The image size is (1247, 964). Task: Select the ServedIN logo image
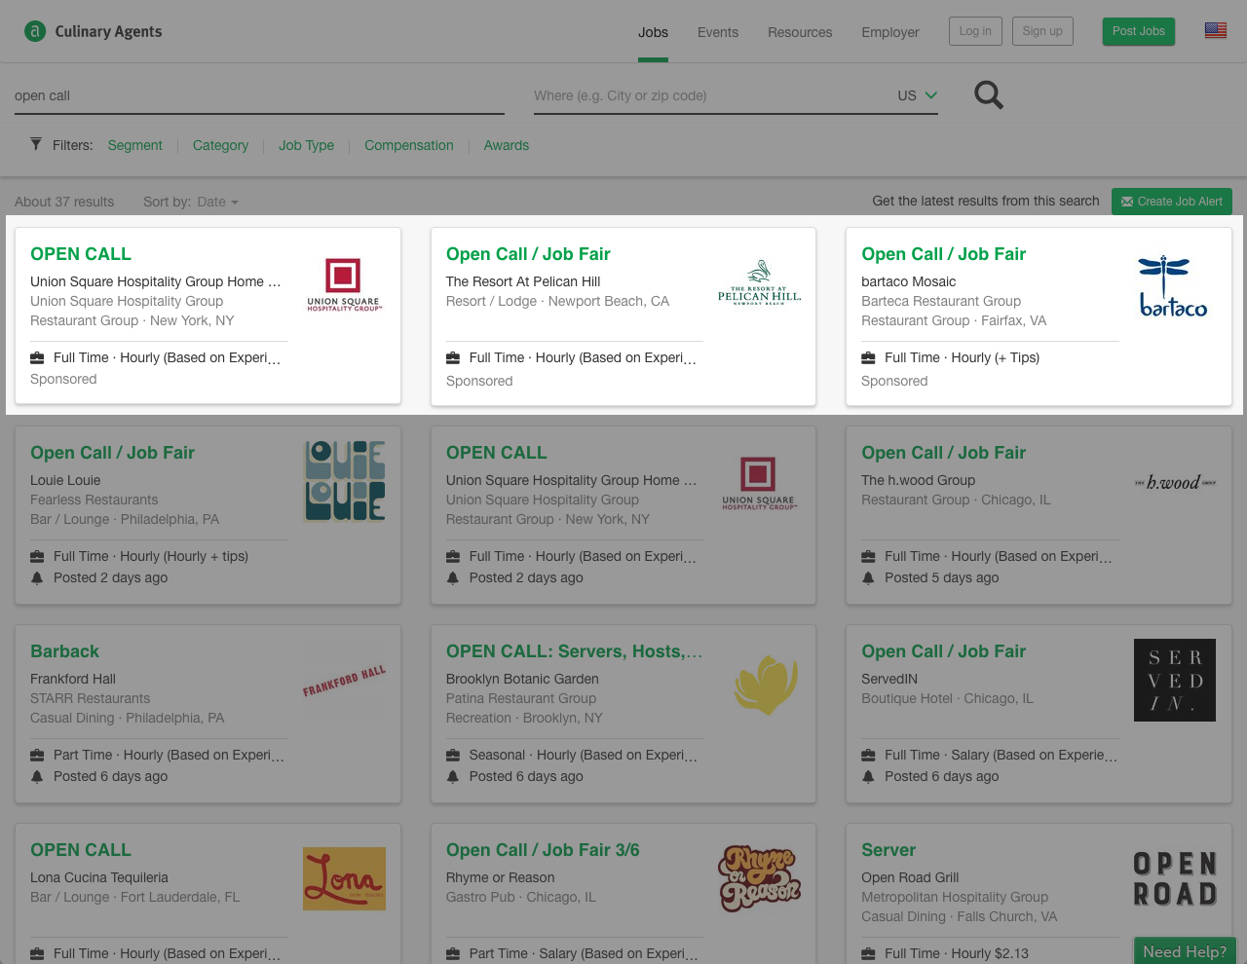1174,680
